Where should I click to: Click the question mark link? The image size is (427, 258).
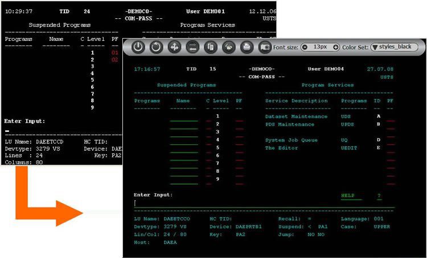379,195
